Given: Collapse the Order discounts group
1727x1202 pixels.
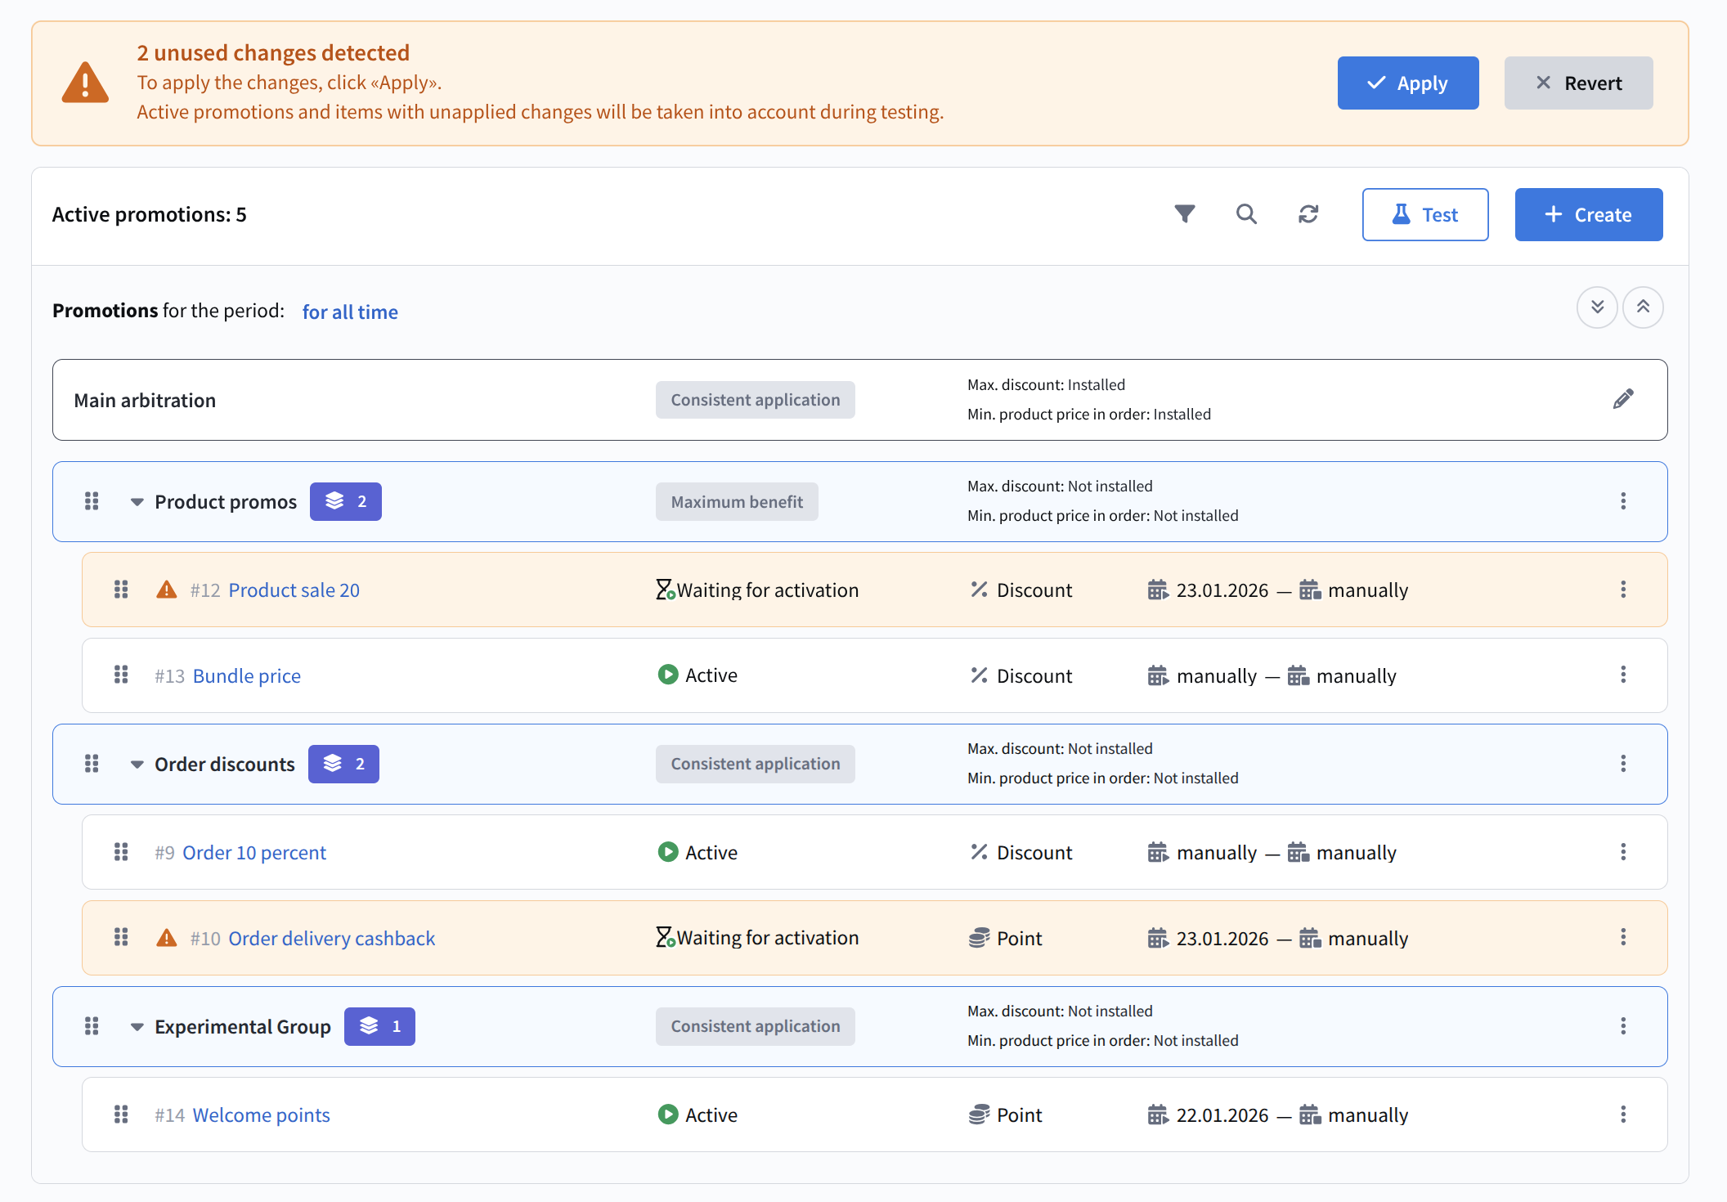Looking at the screenshot, I should pos(137,765).
